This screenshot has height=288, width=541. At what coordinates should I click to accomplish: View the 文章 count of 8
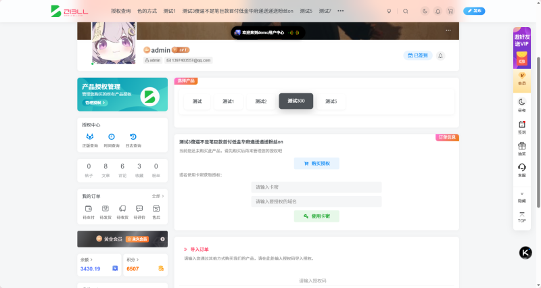105,170
